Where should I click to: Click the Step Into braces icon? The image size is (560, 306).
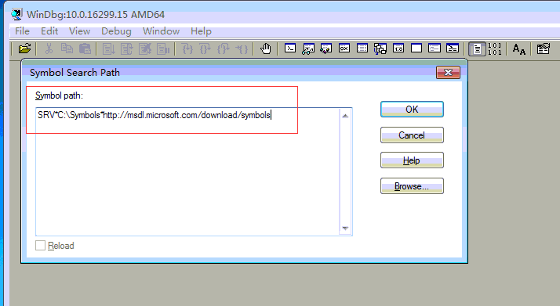coord(187,49)
